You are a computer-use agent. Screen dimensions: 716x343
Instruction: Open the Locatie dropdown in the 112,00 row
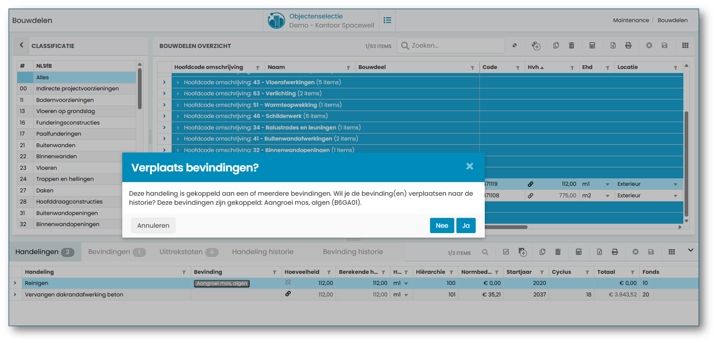point(675,185)
